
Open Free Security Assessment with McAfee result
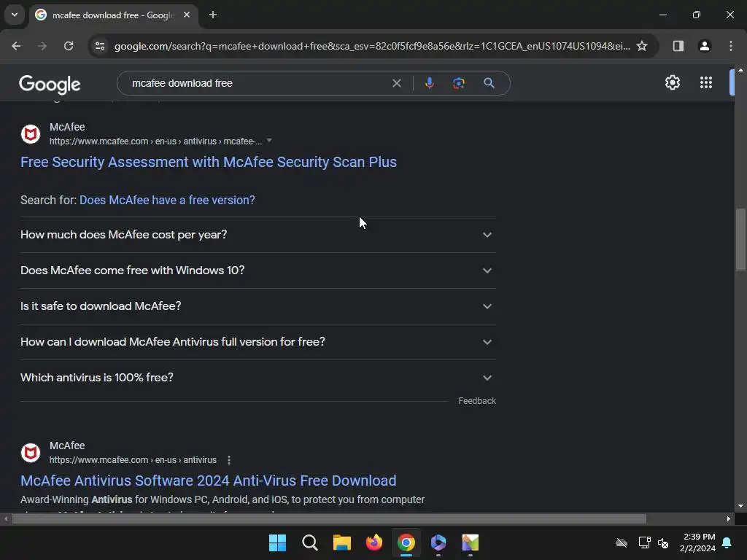[208, 162]
